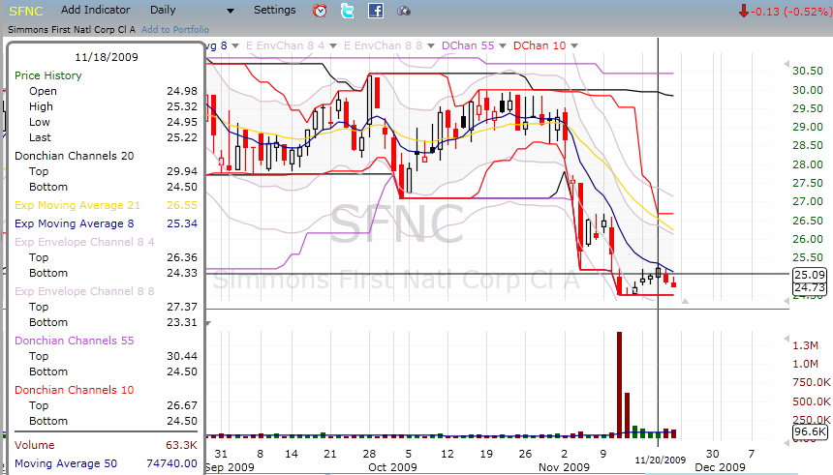
Task: Click the 11/20/2009 date marker
Action: pos(661,460)
